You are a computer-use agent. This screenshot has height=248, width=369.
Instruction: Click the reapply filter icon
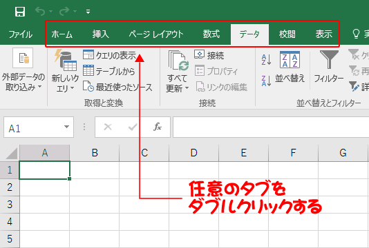click(354, 71)
